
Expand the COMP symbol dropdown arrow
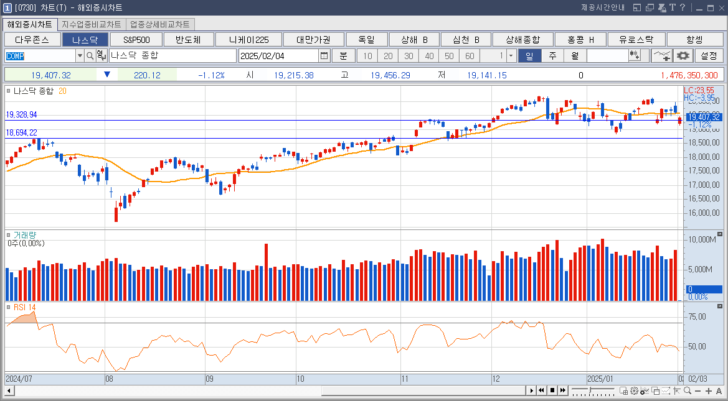[x=80, y=56]
